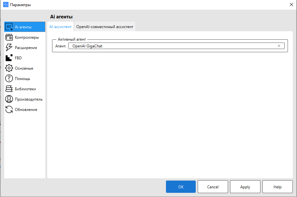Select the Основные text entry
This screenshot has height=197, width=297.
24,68
